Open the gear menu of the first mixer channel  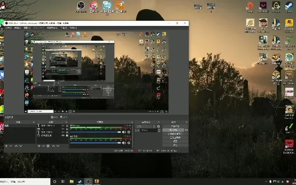tap(129, 132)
